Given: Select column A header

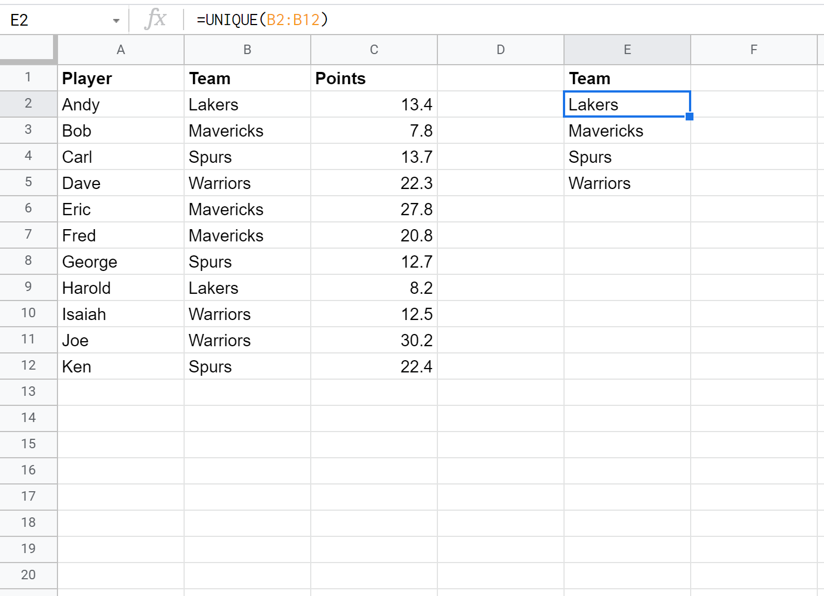Looking at the screenshot, I should (x=121, y=50).
